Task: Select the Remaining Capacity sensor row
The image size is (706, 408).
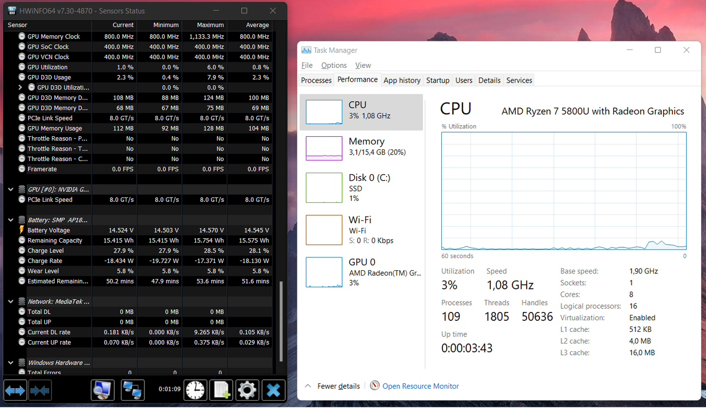Action: tap(138, 240)
